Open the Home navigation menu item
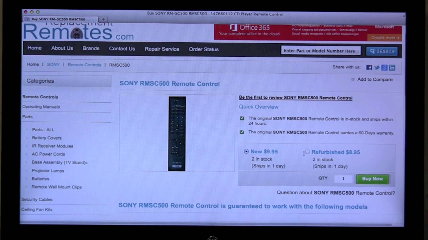This screenshot has height=240, width=428. tap(34, 48)
